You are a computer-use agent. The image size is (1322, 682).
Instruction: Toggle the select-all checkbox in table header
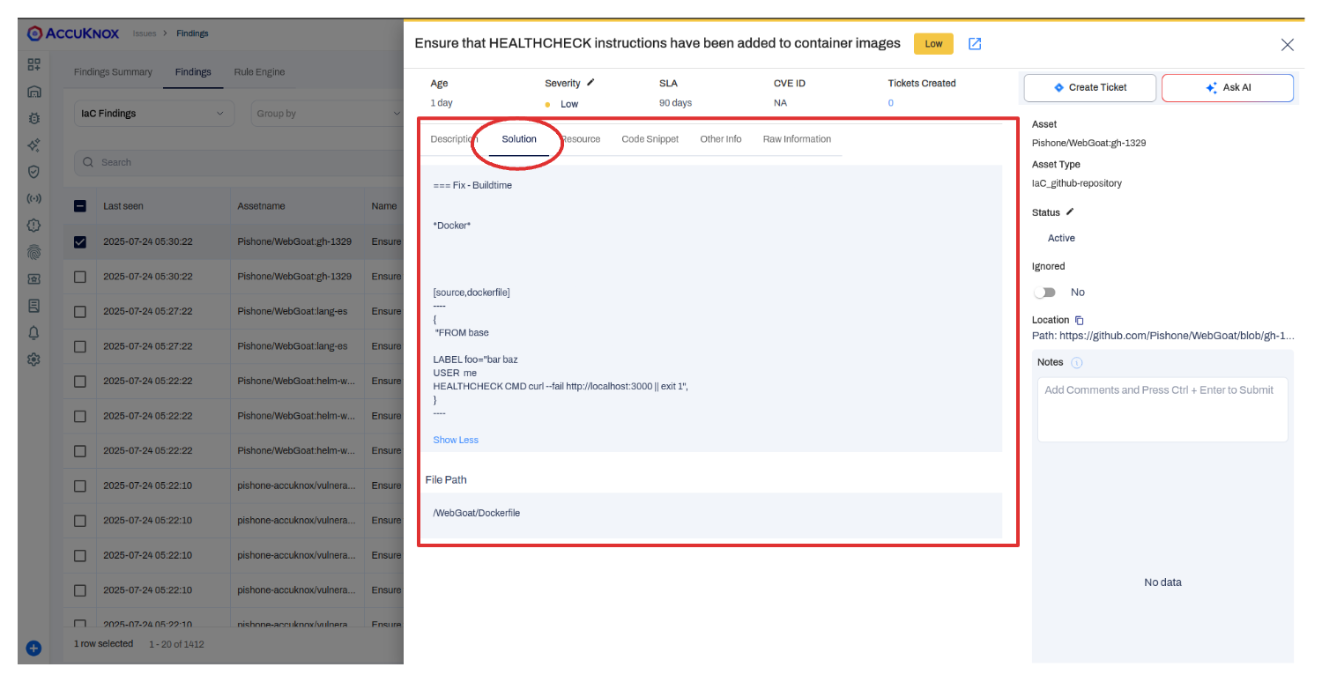click(80, 205)
